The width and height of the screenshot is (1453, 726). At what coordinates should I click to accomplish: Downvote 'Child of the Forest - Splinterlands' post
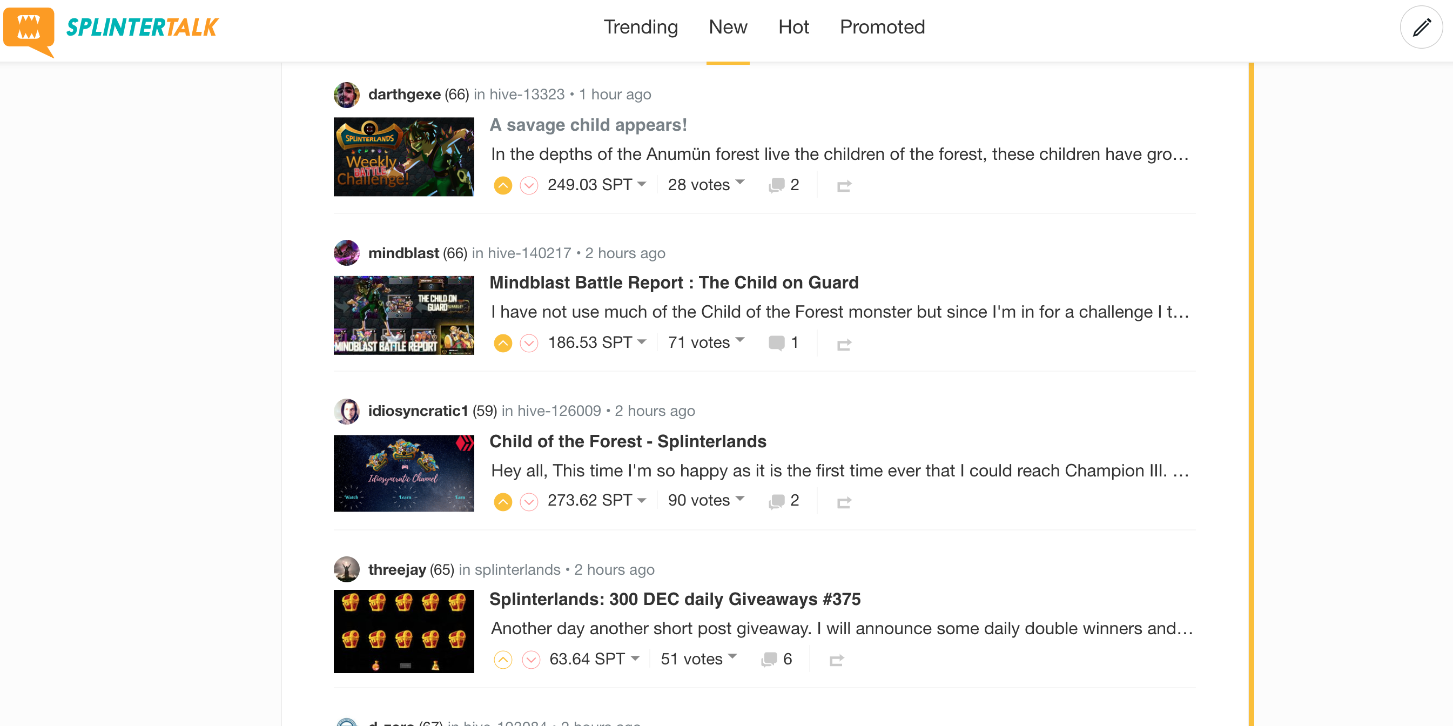point(529,501)
